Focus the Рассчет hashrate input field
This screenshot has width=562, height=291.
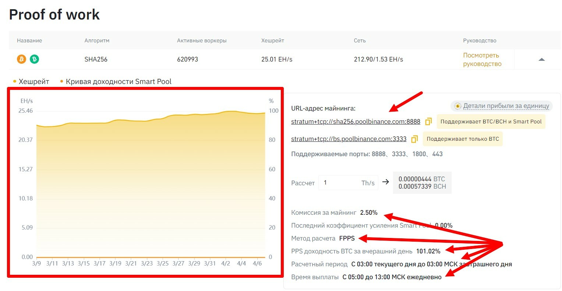pyautogui.click(x=348, y=183)
